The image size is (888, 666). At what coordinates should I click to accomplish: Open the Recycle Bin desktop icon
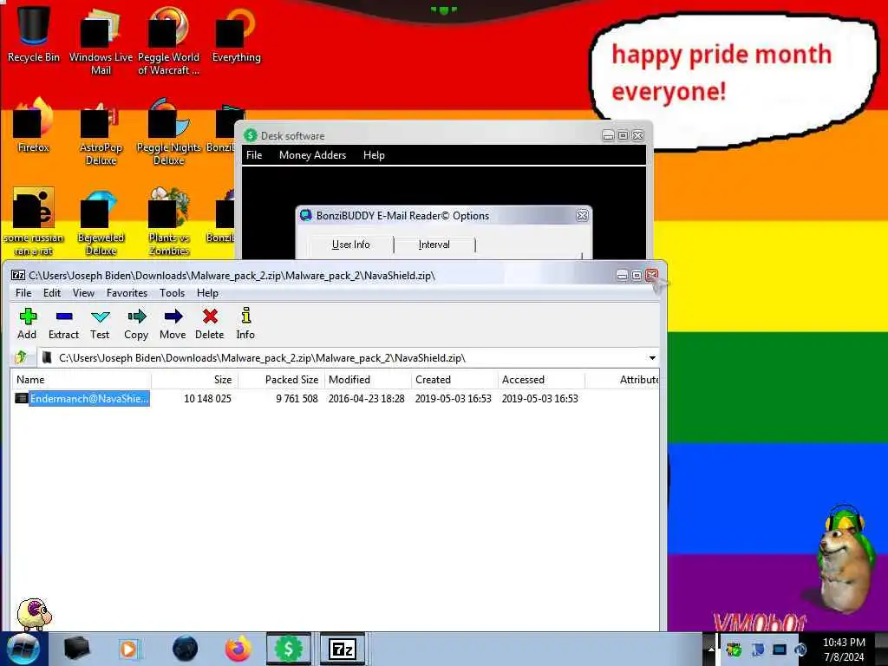[33, 33]
